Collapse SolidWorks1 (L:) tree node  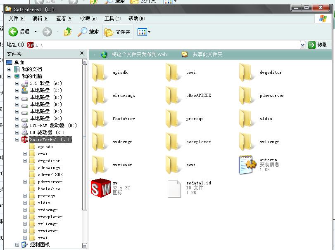[17, 139]
